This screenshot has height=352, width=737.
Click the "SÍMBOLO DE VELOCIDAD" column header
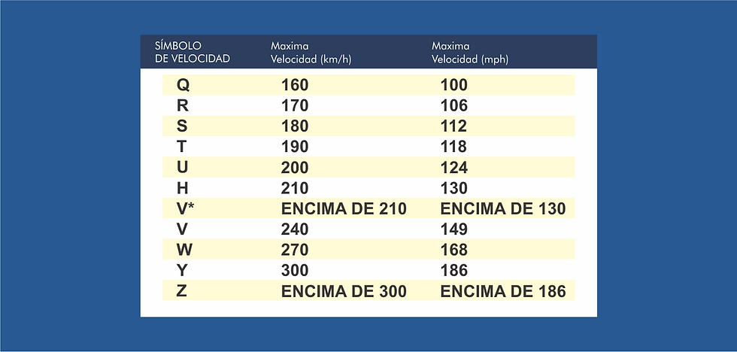(x=193, y=52)
